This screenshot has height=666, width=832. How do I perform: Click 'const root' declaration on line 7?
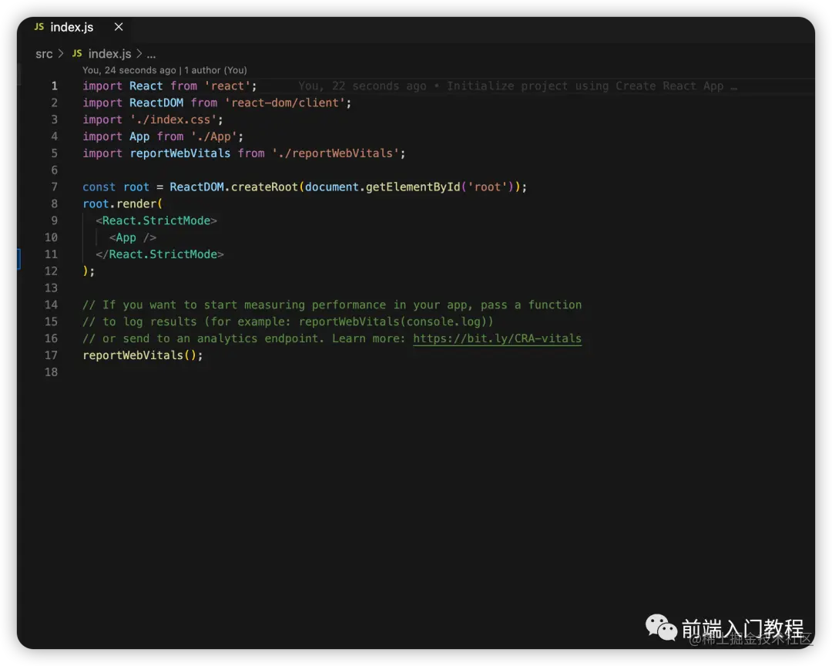click(116, 187)
